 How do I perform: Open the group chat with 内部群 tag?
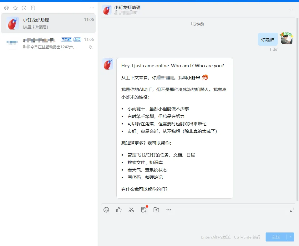pyautogui.click(x=48, y=43)
